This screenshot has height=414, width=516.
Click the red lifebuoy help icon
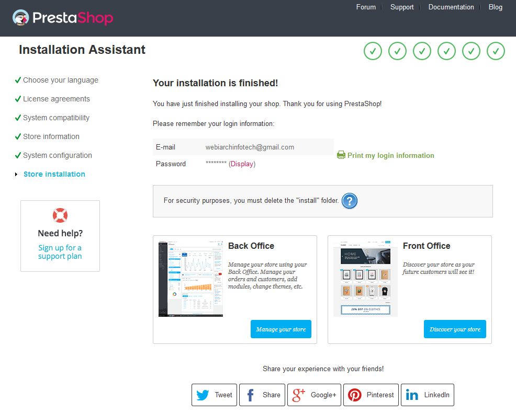[60, 215]
